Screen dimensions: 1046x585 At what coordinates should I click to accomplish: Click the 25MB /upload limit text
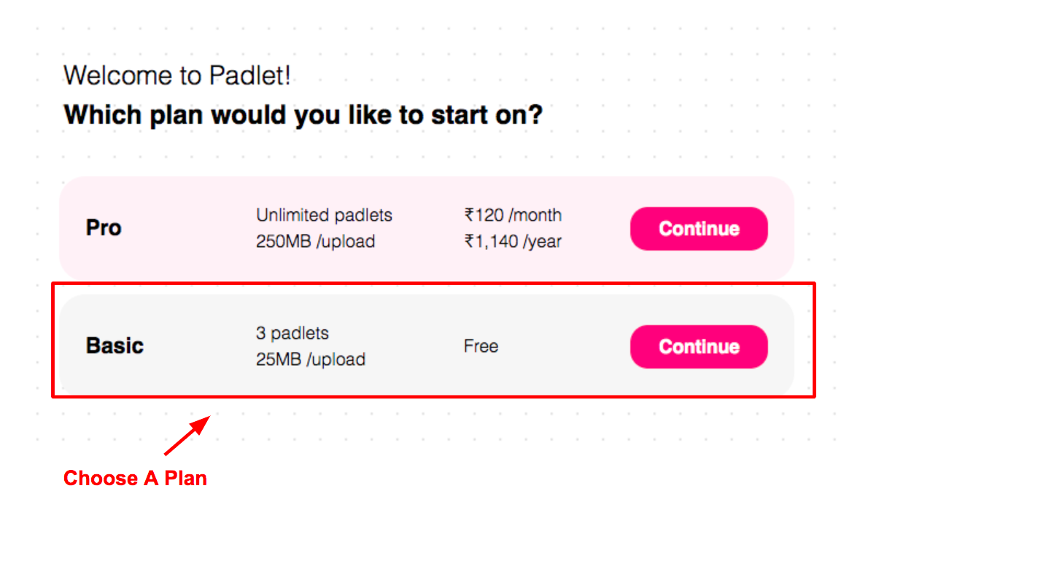click(x=310, y=359)
